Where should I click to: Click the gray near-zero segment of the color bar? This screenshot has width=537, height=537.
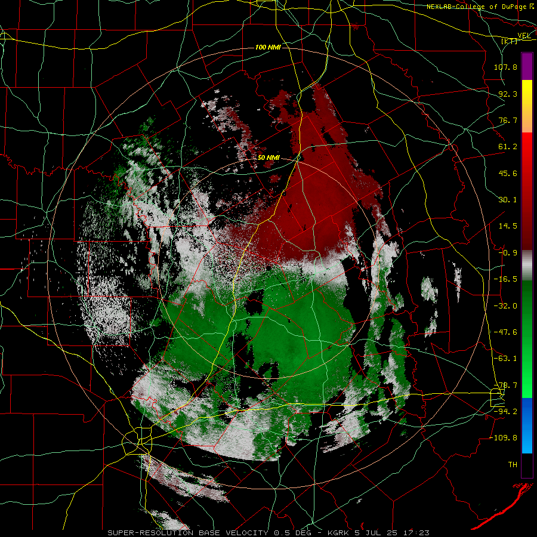pos(527,265)
